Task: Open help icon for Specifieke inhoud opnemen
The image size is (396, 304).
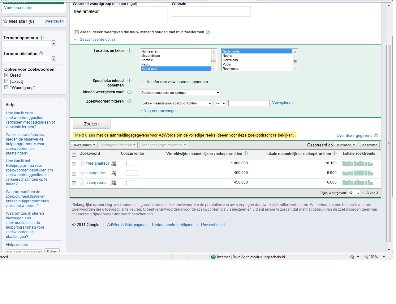Action: coord(130,81)
